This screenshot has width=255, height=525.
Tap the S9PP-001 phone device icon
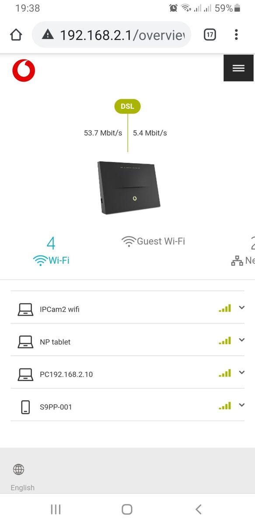point(25,407)
